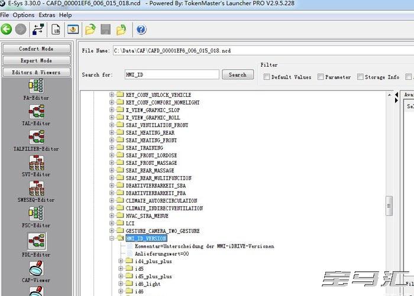Open the TALFILTER-Editor
414x296 pixels.
tap(36, 141)
